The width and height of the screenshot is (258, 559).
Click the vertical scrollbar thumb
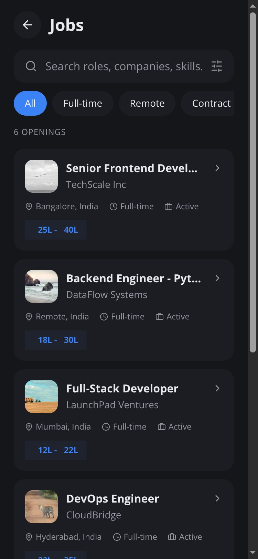253,182
